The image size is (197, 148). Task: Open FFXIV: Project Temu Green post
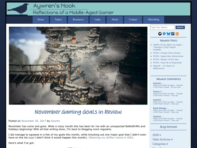(x=167, y=53)
